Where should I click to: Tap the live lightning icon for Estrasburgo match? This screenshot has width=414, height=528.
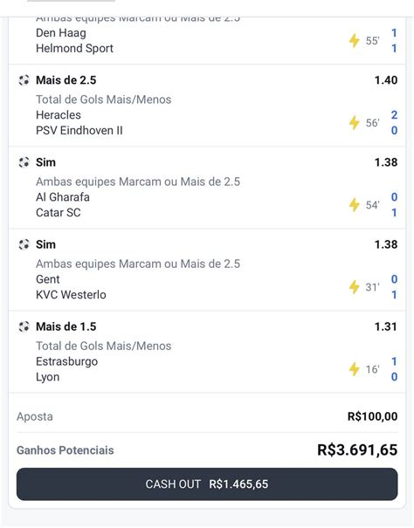pos(354,369)
